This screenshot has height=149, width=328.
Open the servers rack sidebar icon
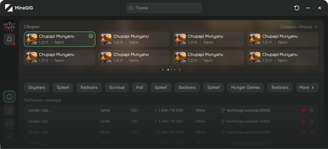9,124
